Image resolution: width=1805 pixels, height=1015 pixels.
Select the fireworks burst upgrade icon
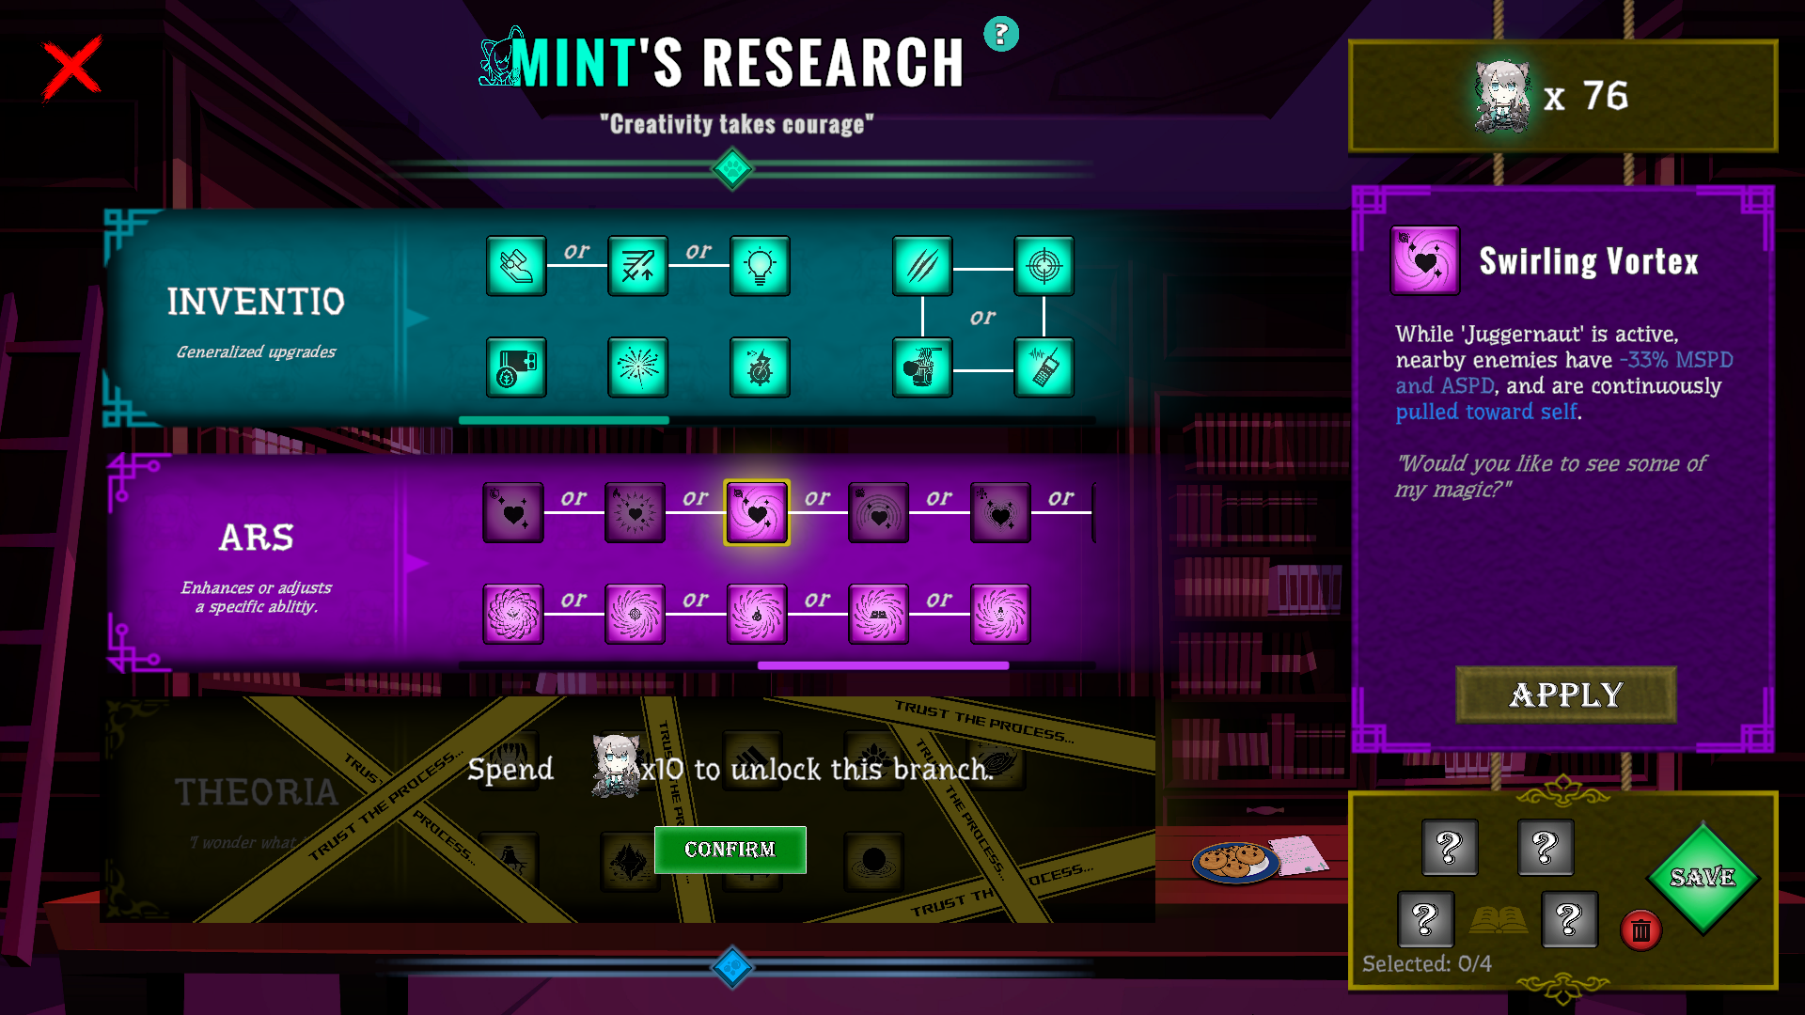pyautogui.click(x=637, y=367)
